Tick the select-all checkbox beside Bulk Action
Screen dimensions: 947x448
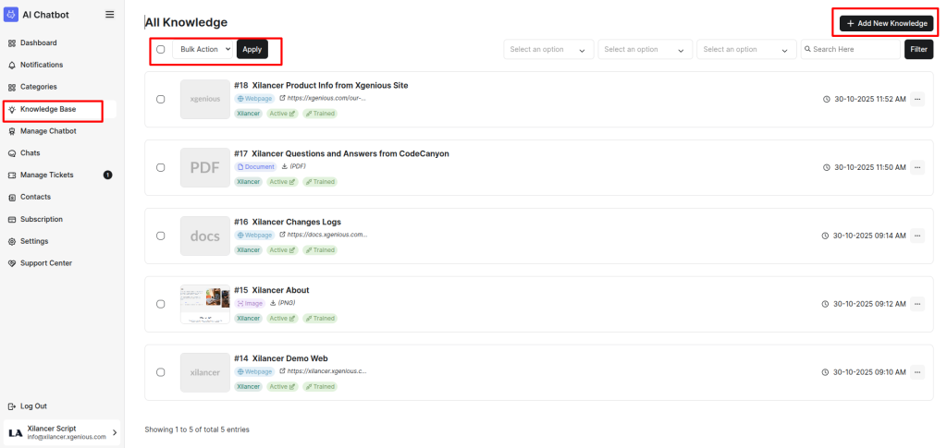pyautogui.click(x=161, y=49)
